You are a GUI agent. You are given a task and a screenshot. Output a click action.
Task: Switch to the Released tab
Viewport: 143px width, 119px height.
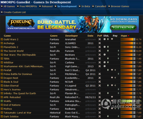(x=47, y=6)
